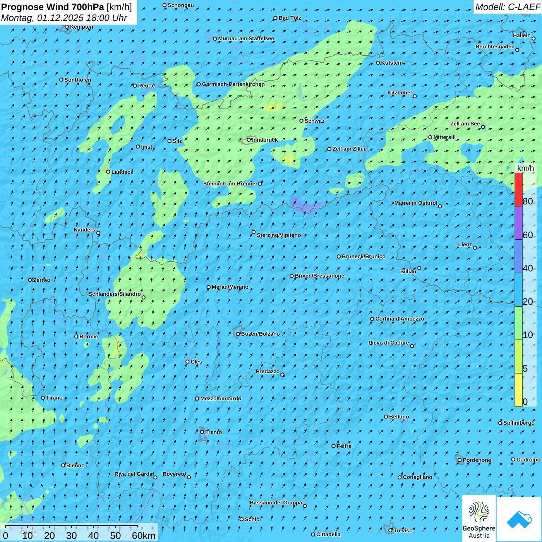Viewport: 542px width, 542px height.
Task: Click the Garmisch-Partenkirchen location dot
Action: pyautogui.click(x=199, y=84)
